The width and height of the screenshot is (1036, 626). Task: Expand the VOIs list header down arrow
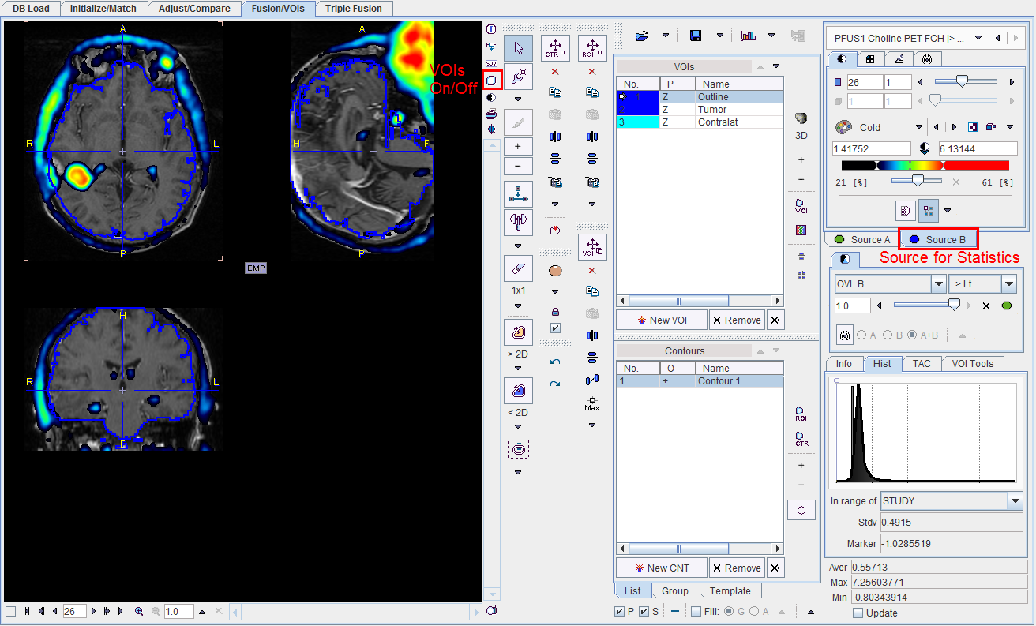[776, 66]
